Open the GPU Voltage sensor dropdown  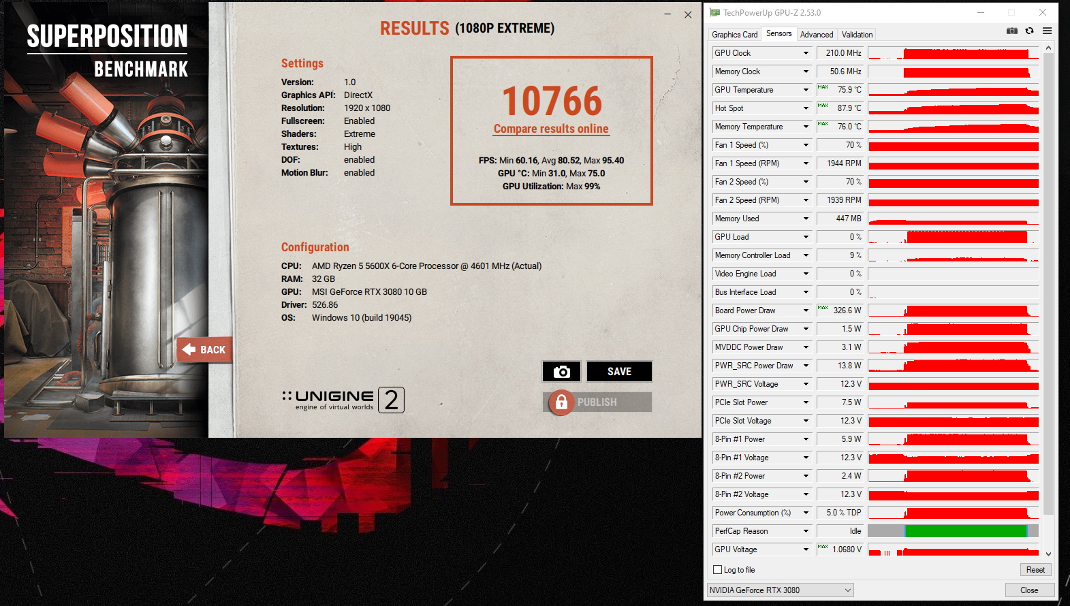pyautogui.click(x=806, y=549)
